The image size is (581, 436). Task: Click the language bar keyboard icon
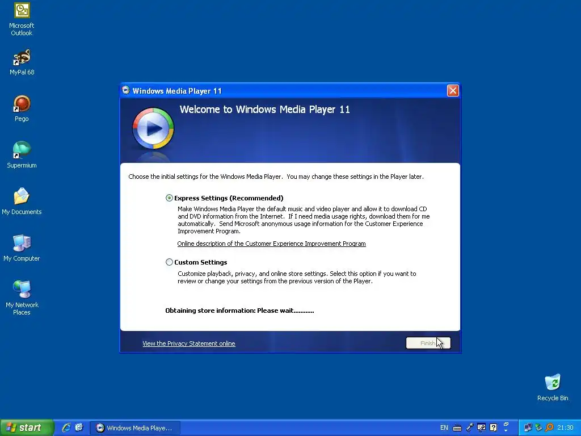457,428
